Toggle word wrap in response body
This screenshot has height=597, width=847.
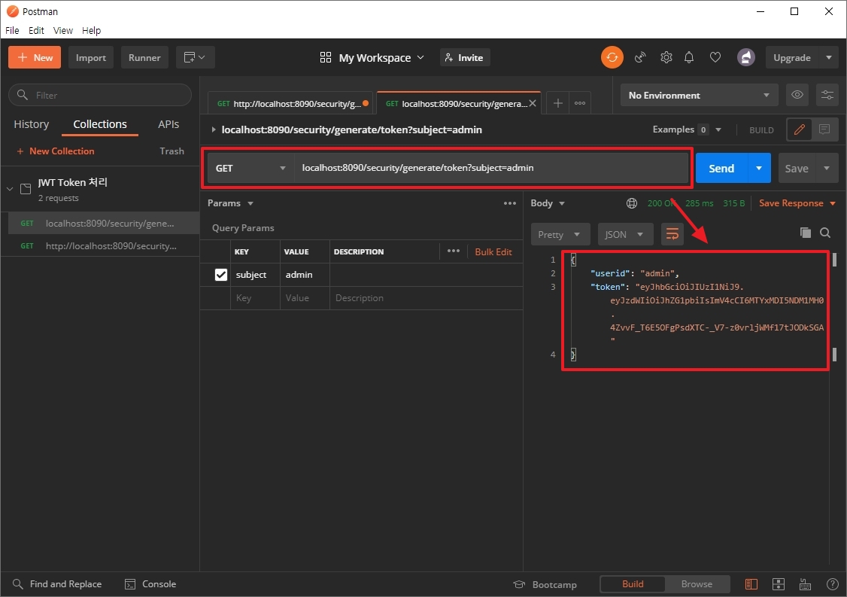click(672, 234)
